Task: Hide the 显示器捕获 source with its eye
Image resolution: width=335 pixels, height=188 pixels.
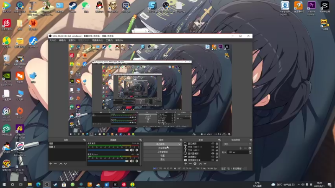Action: [213, 153]
